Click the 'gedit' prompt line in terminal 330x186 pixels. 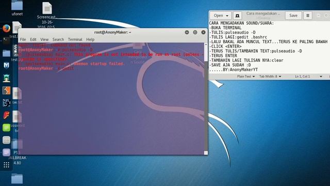coord(48,68)
